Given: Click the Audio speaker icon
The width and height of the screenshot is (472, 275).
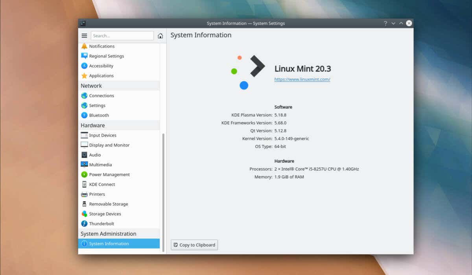Looking at the screenshot, I should (84, 155).
